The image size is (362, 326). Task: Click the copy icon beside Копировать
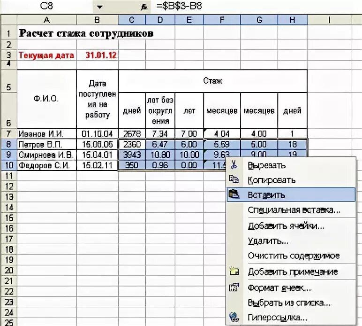tap(234, 179)
